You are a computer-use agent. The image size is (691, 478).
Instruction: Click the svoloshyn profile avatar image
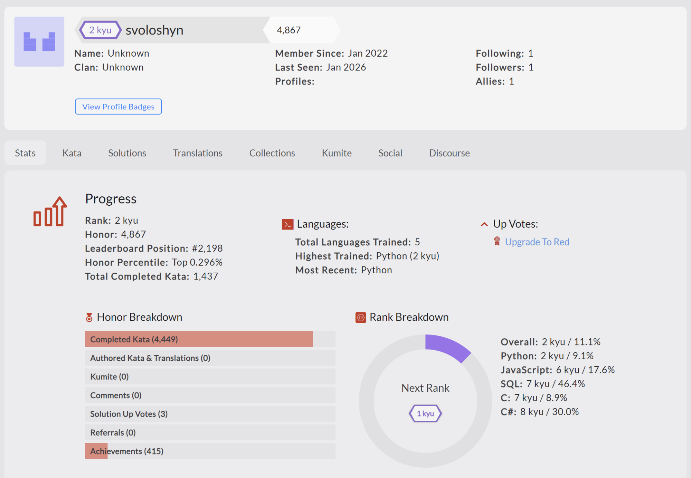39,41
